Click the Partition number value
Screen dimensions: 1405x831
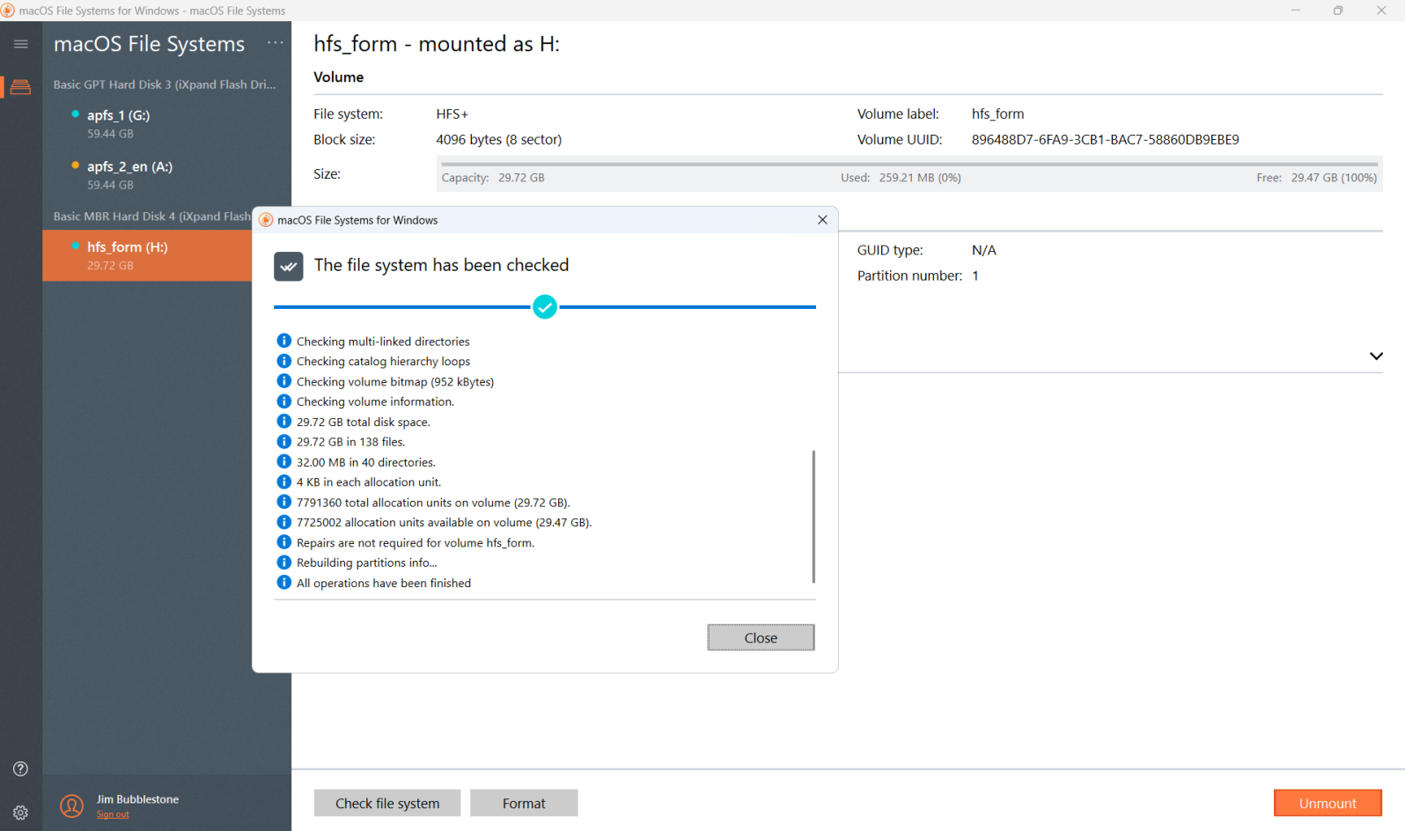[975, 276]
